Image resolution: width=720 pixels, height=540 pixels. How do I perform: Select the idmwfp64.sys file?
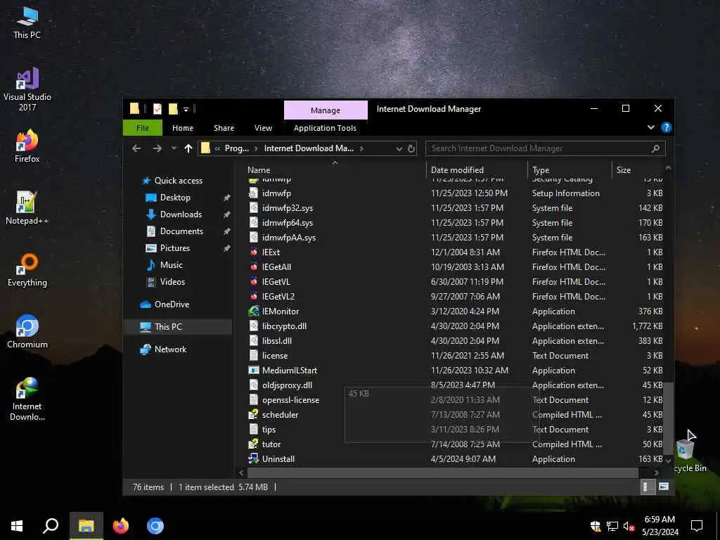288,223
